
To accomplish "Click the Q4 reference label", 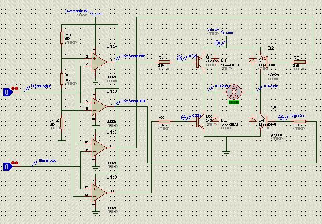I will tap(275, 108).
